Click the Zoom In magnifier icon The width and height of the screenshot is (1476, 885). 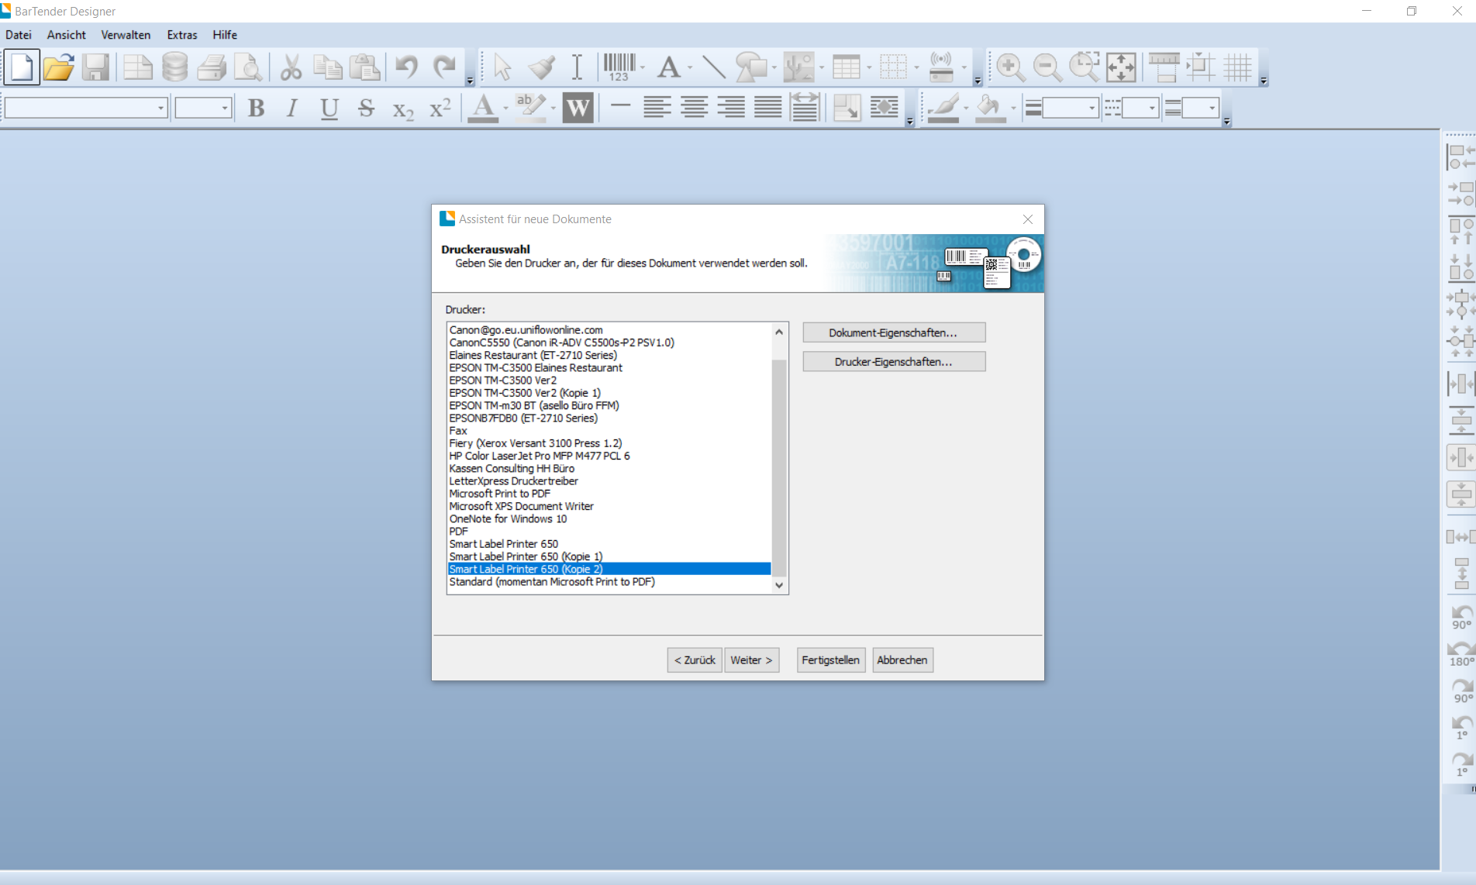point(1009,67)
